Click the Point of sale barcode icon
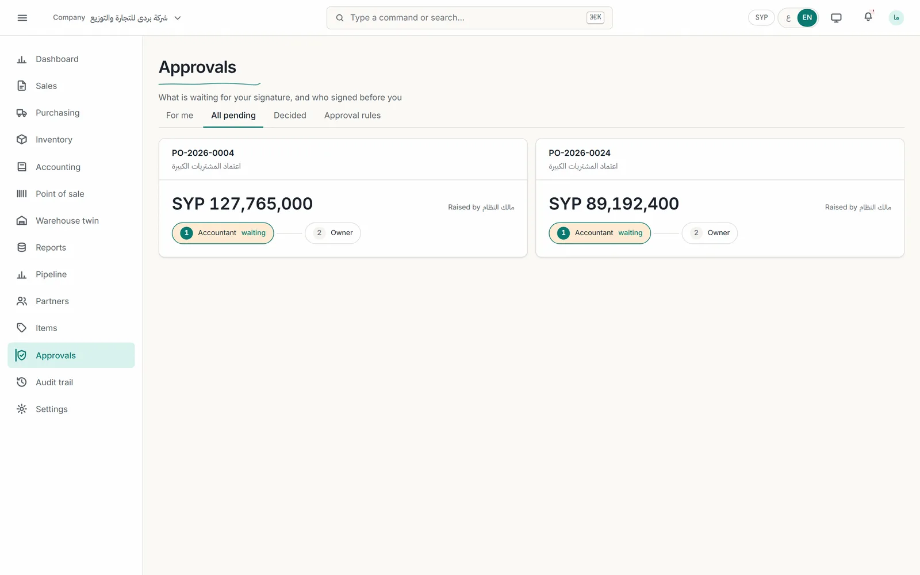920x575 pixels. coord(22,194)
